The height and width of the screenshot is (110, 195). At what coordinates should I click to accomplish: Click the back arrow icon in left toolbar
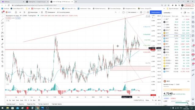click(2, 39)
